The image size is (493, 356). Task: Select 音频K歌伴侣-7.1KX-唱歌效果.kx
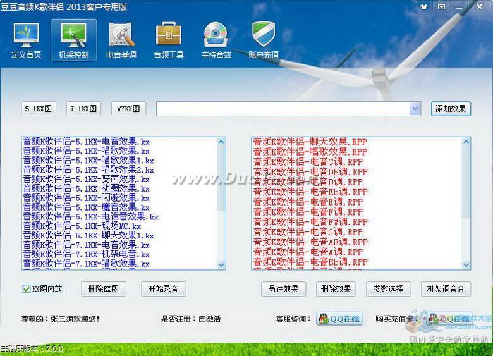pos(86,264)
